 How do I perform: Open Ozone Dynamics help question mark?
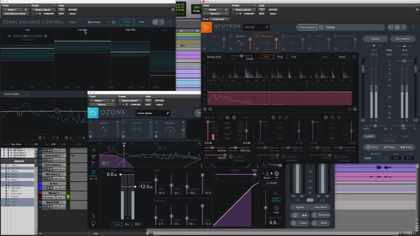93,216
